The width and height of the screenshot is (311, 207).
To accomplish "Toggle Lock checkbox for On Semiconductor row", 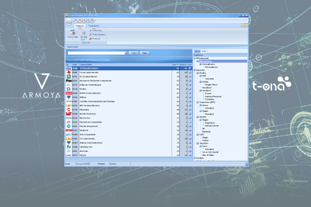I will pos(190,77).
